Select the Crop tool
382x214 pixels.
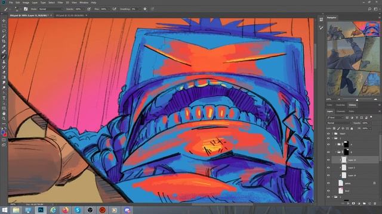(x=4, y=41)
